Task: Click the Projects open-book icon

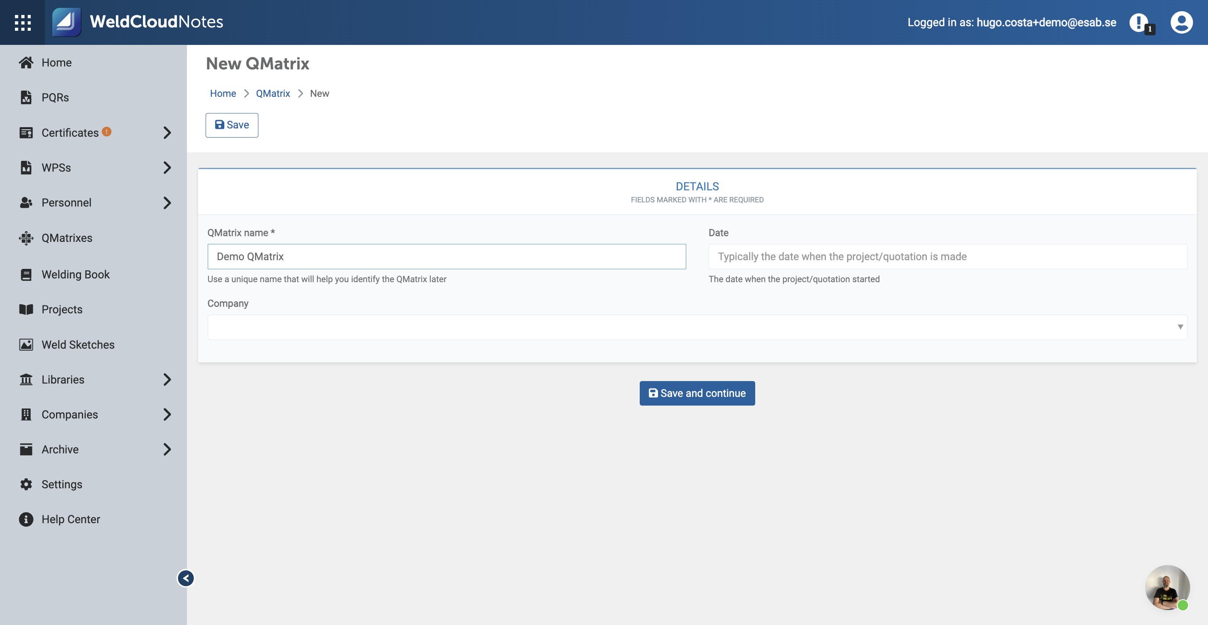Action: coord(26,309)
